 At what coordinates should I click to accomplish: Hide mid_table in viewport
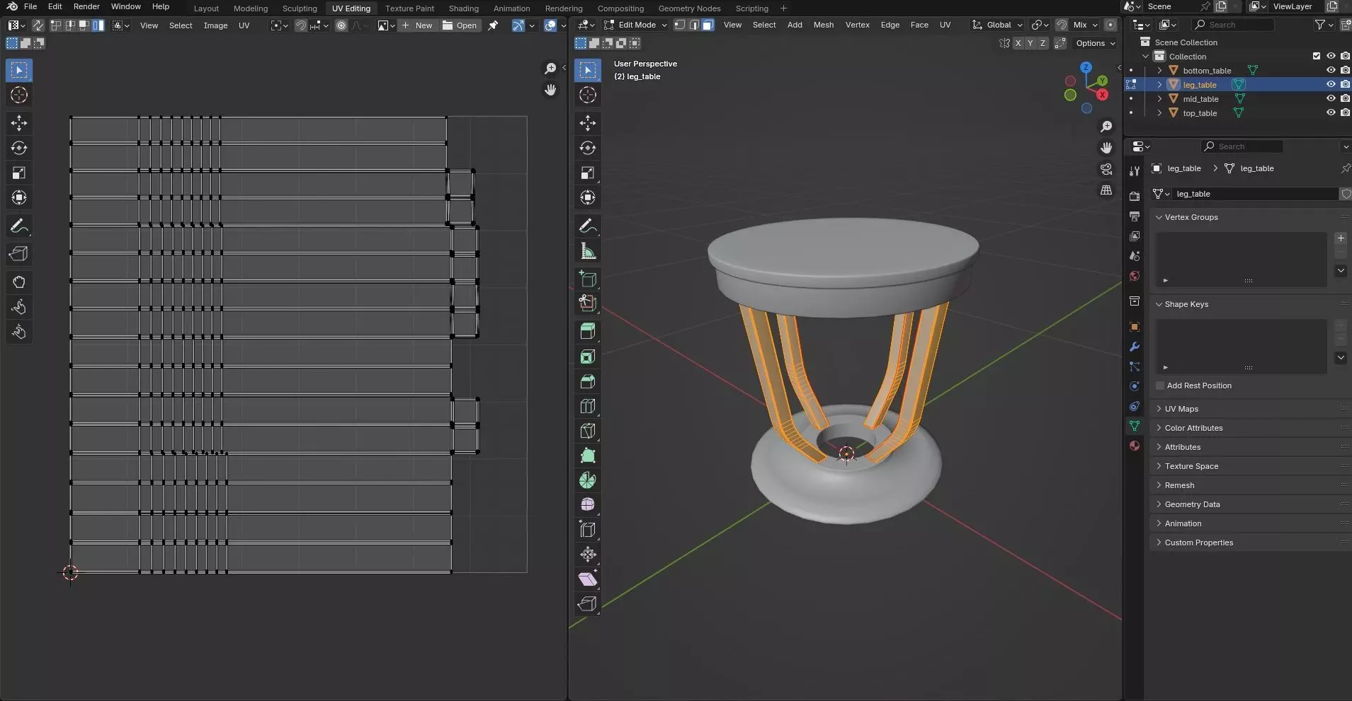[x=1331, y=98]
